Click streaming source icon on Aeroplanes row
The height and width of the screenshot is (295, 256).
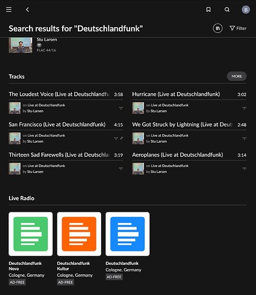tap(244, 169)
